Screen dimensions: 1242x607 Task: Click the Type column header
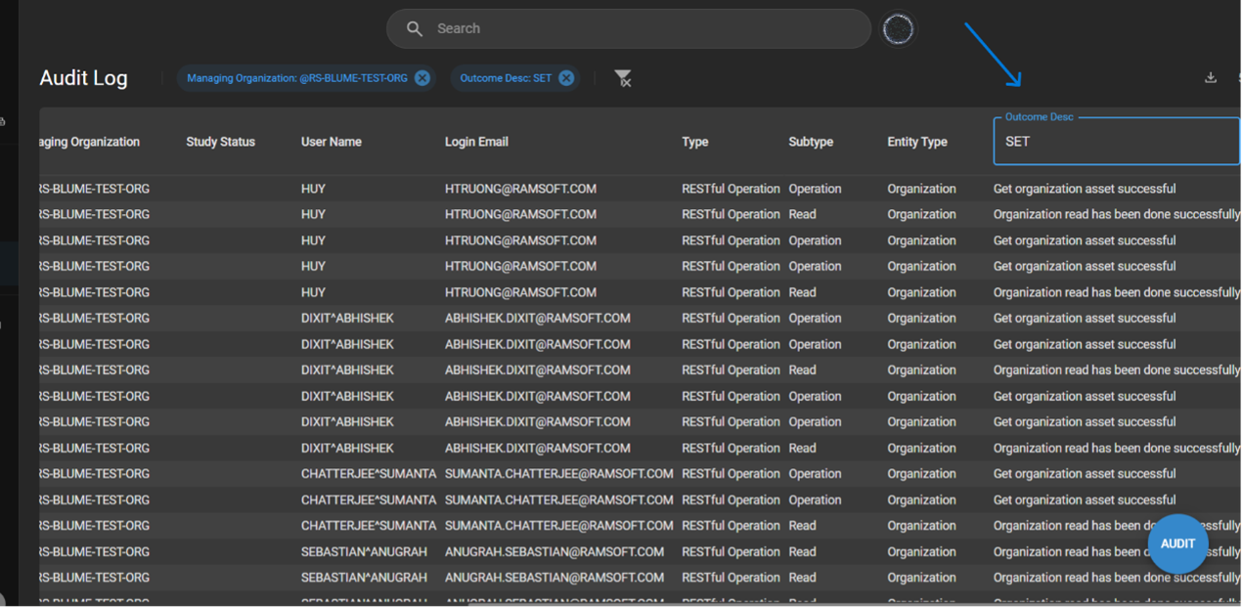tap(694, 142)
